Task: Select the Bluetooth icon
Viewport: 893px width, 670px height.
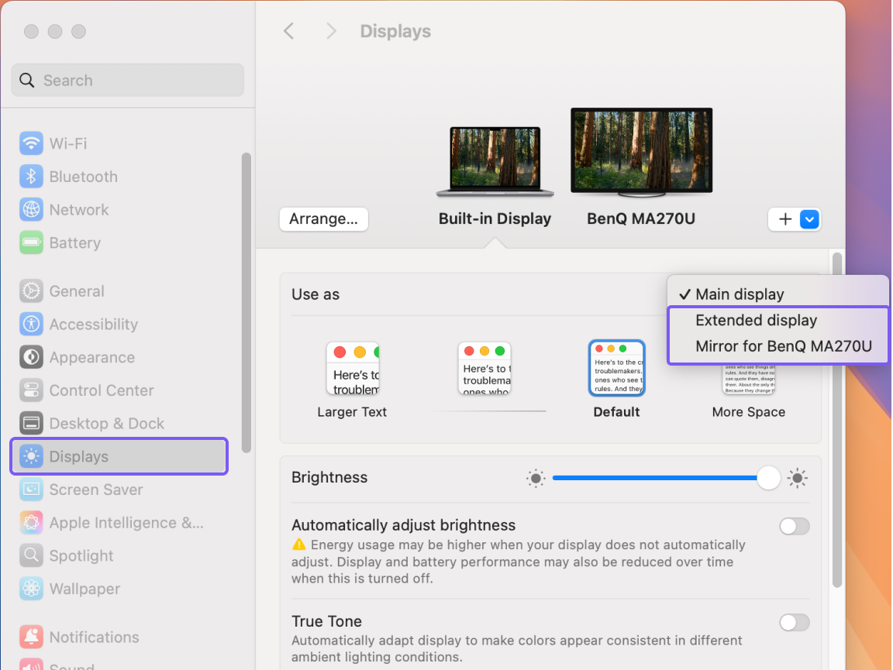Action: tap(31, 176)
